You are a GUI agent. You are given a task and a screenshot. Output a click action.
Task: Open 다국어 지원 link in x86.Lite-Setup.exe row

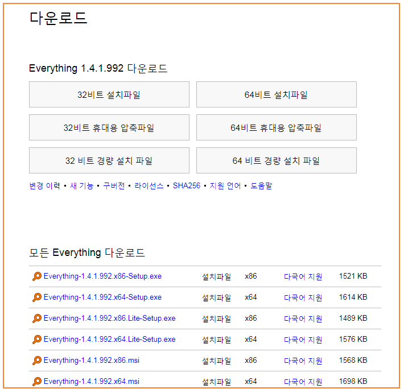[303, 318]
